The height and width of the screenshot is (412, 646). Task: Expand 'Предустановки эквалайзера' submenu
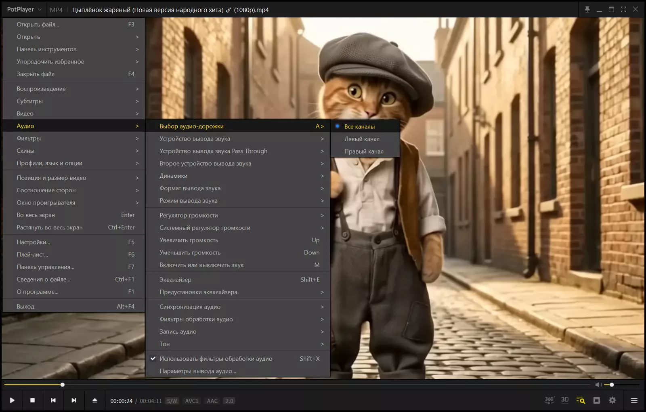(x=238, y=292)
